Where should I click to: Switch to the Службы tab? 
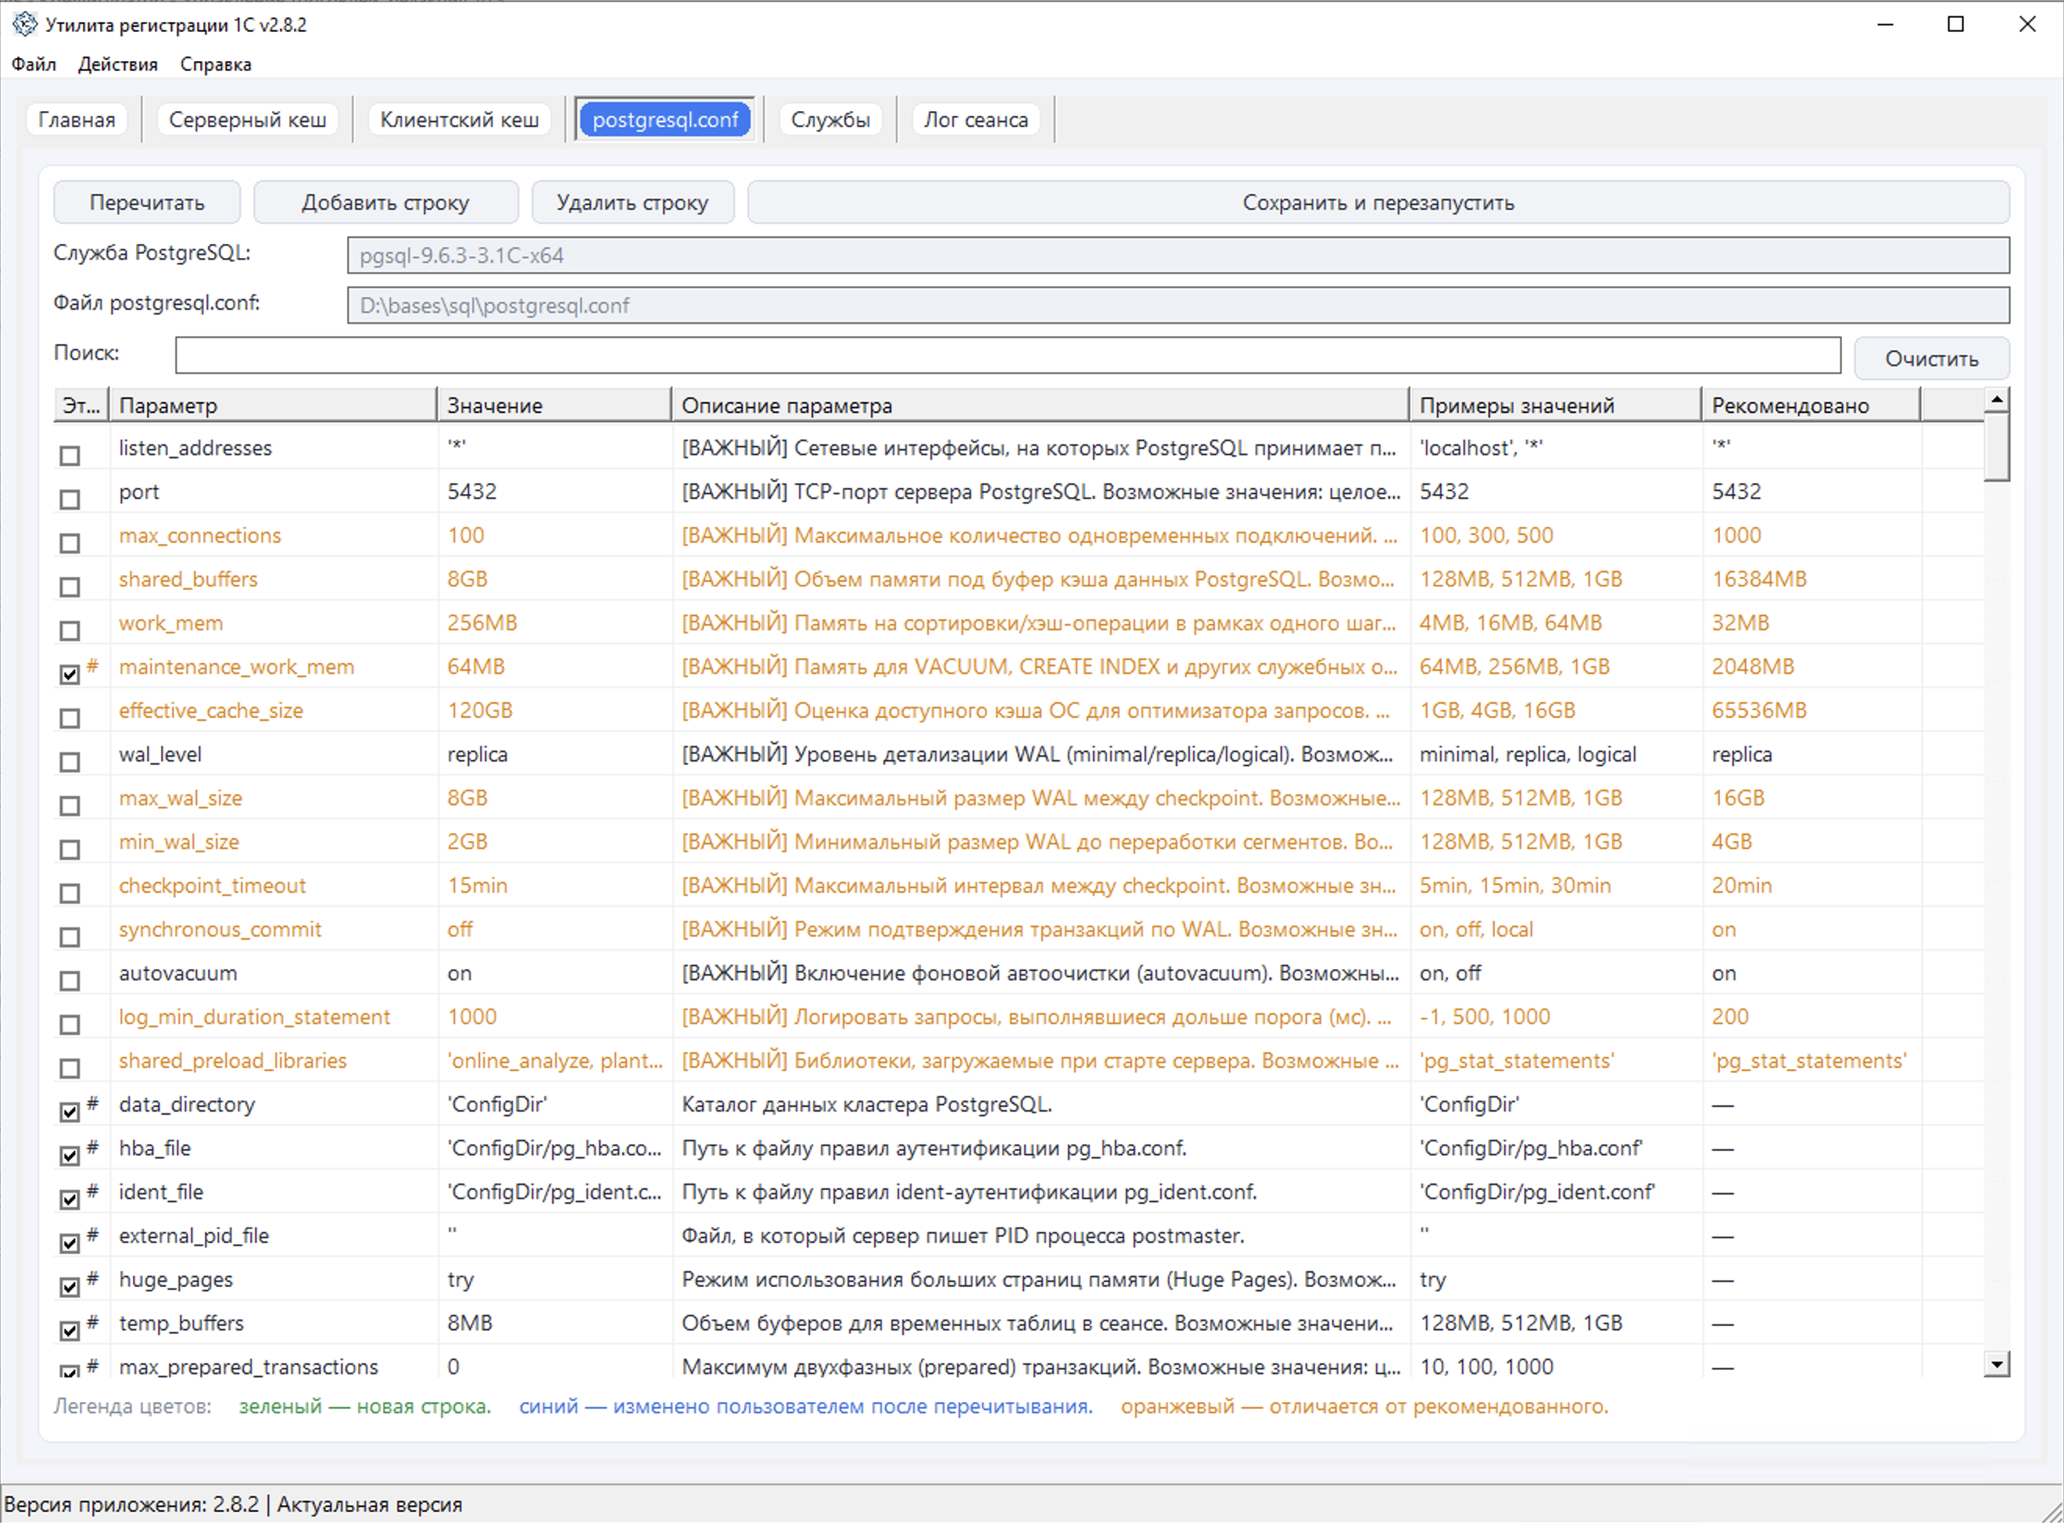tap(830, 120)
